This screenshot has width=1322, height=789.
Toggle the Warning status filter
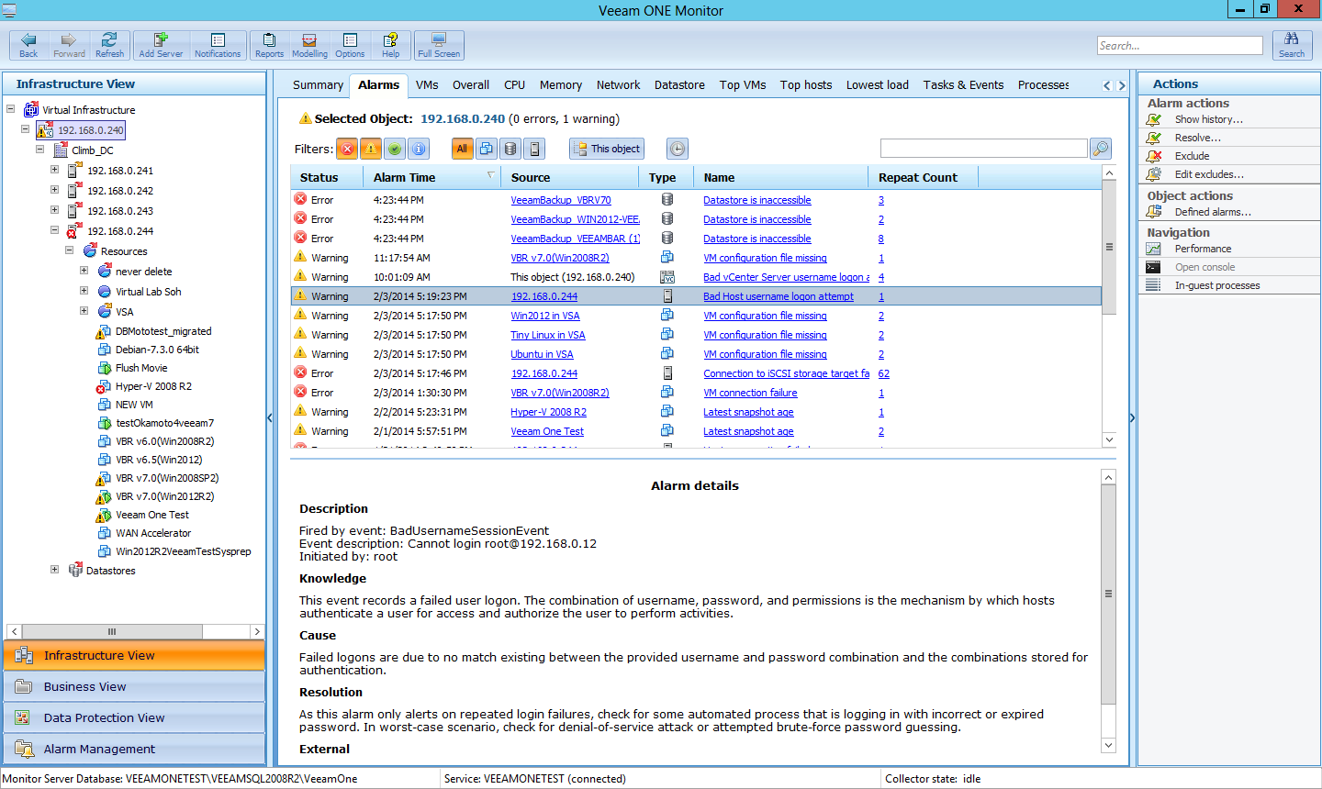[x=371, y=149]
